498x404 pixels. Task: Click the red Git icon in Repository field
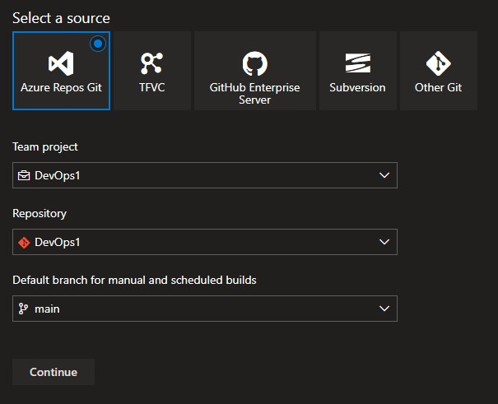click(24, 243)
